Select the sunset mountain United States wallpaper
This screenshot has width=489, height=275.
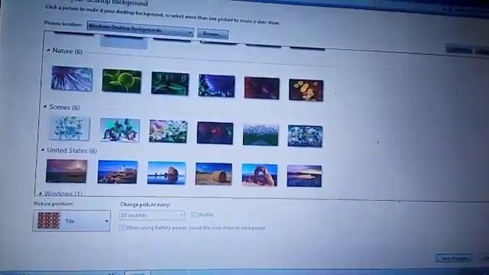[66, 171]
